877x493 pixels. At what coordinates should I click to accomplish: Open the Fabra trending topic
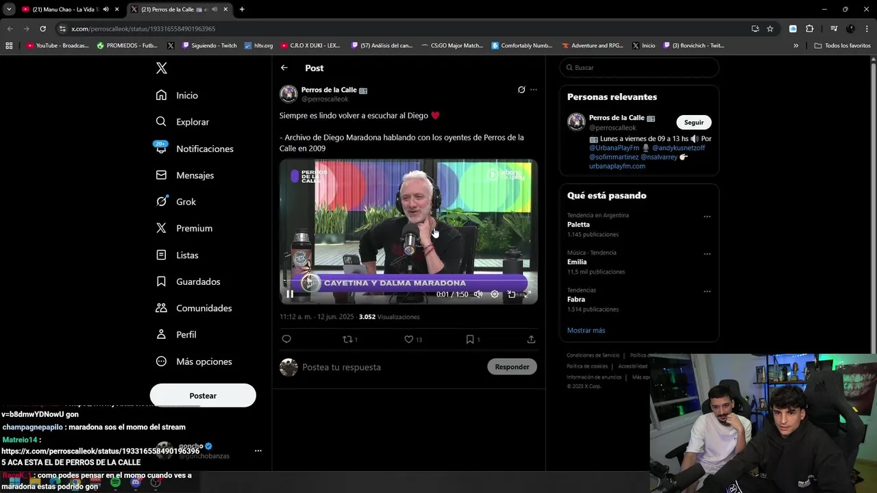tap(576, 299)
